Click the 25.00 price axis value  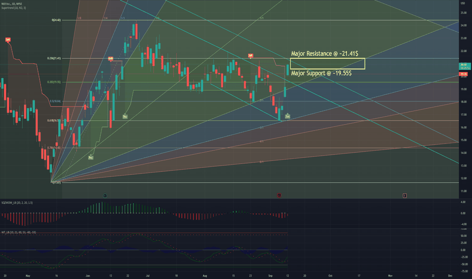463,13
